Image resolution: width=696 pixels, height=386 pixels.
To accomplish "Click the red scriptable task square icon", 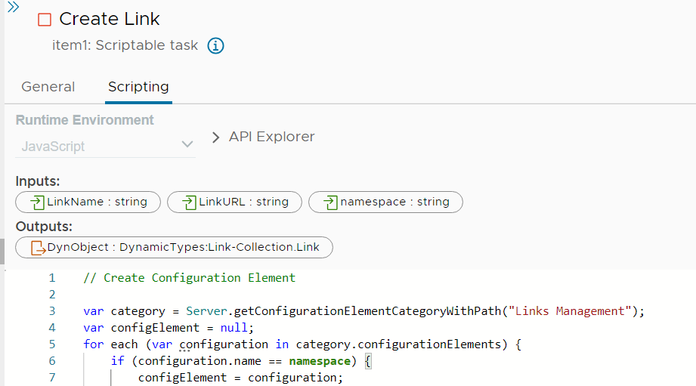I will click(44, 20).
